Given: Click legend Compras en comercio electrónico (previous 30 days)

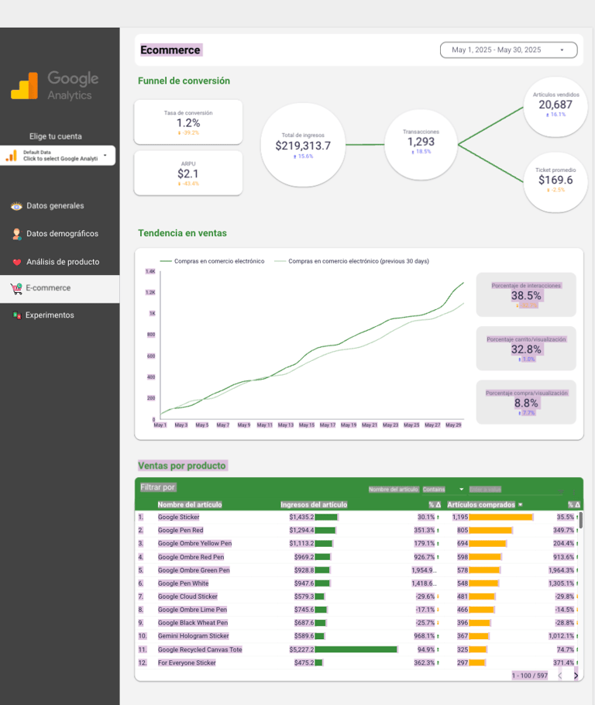Looking at the screenshot, I should 352,261.
